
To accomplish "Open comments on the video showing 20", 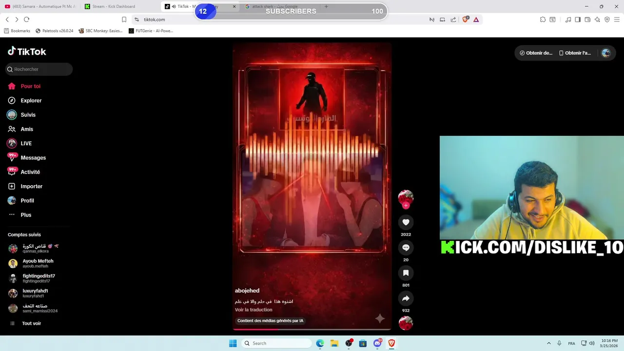I will (406, 248).
